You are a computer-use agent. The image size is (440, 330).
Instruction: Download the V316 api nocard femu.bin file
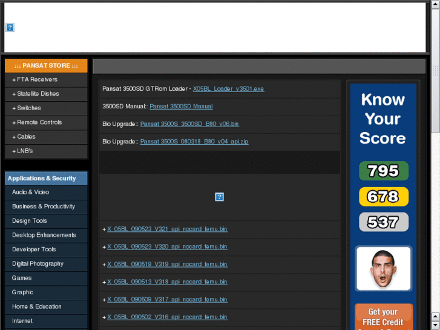167,317
